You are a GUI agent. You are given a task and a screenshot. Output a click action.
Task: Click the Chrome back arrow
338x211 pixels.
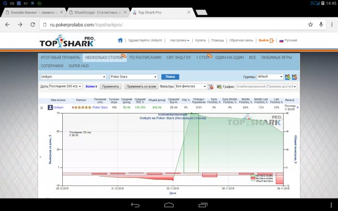click(7, 25)
